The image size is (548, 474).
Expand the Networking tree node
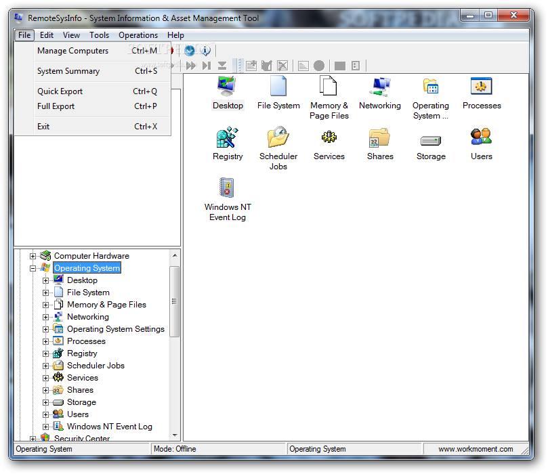point(45,317)
